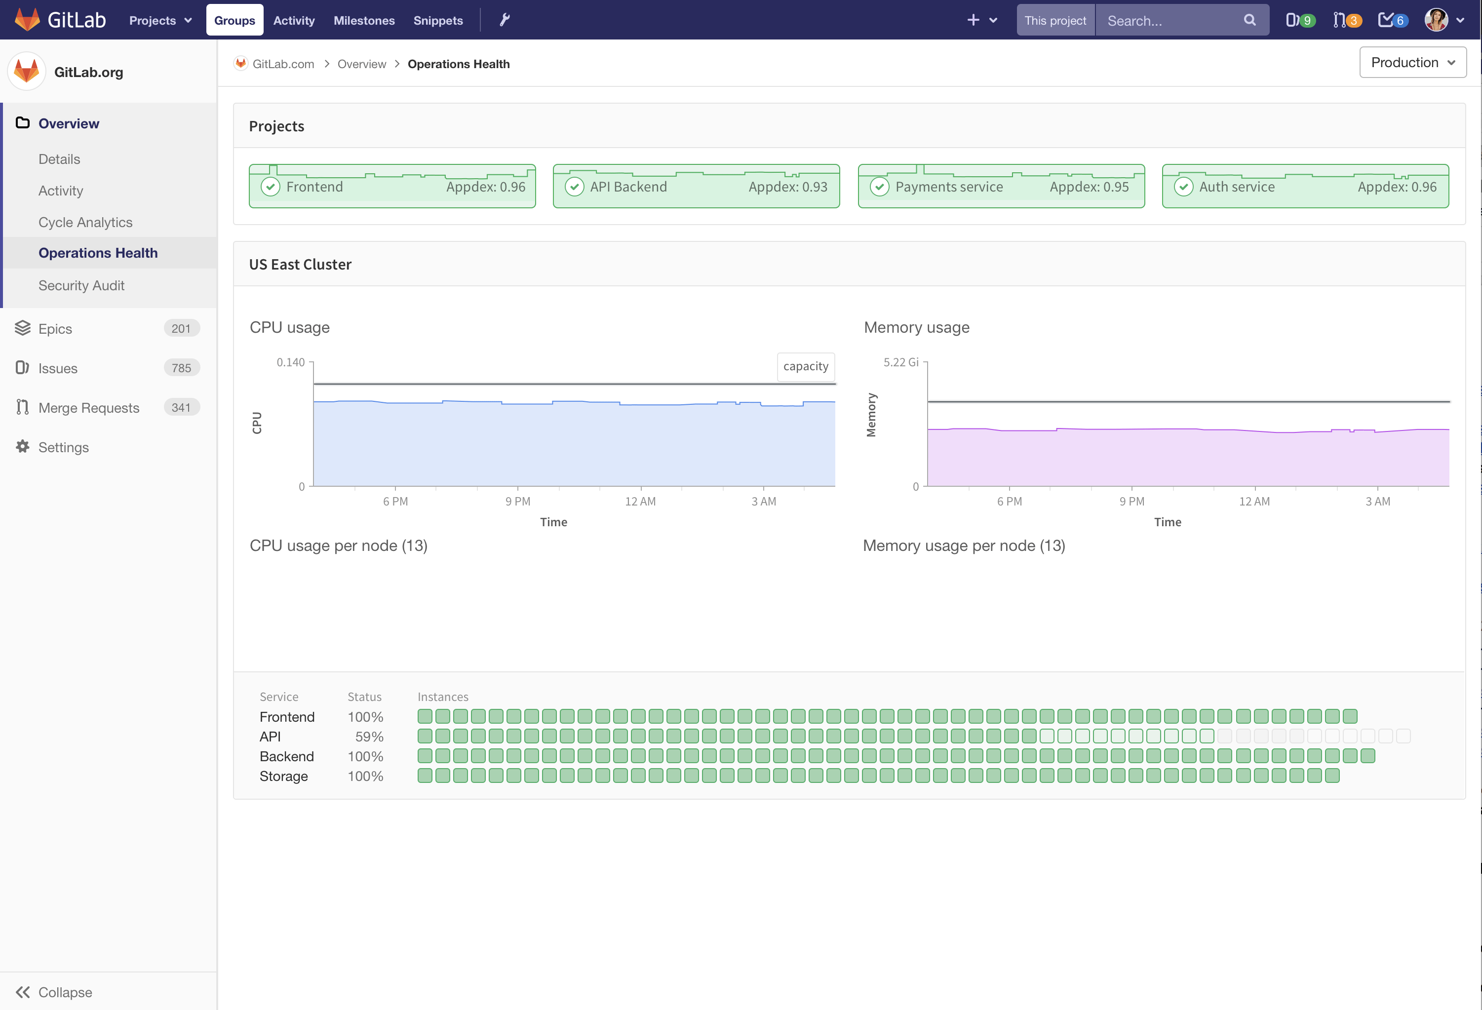Click the GitLab fox logo in navbar
Image resolution: width=1482 pixels, height=1010 pixels.
pyautogui.click(x=27, y=20)
